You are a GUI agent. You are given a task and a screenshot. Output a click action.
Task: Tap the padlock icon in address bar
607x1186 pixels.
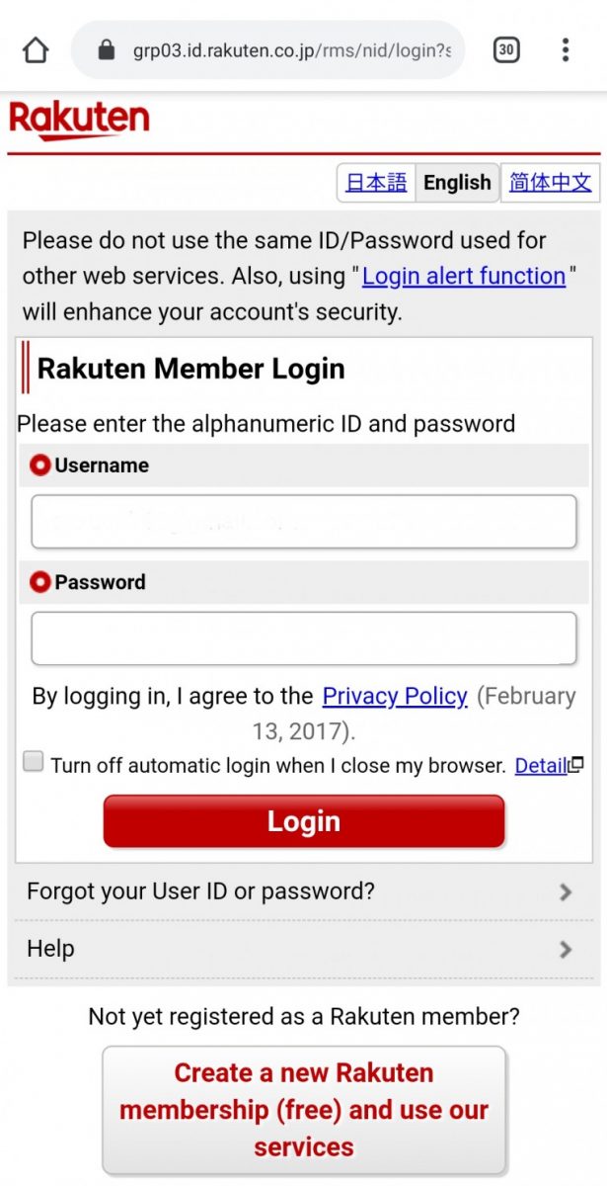[x=107, y=50]
